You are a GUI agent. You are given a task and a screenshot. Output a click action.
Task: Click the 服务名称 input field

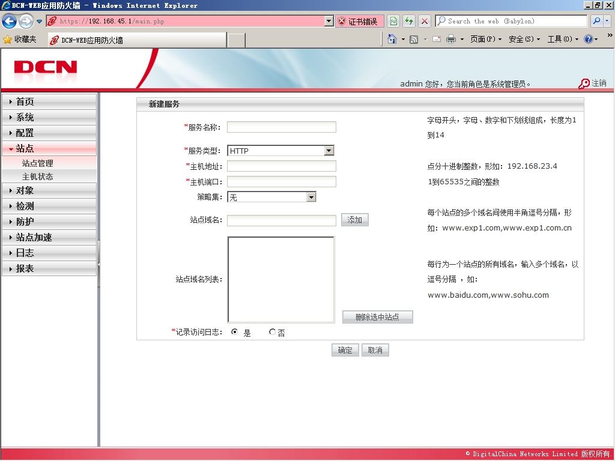click(x=282, y=127)
